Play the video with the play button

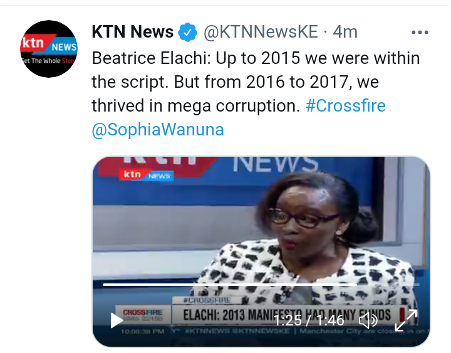click(x=117, y=320)
